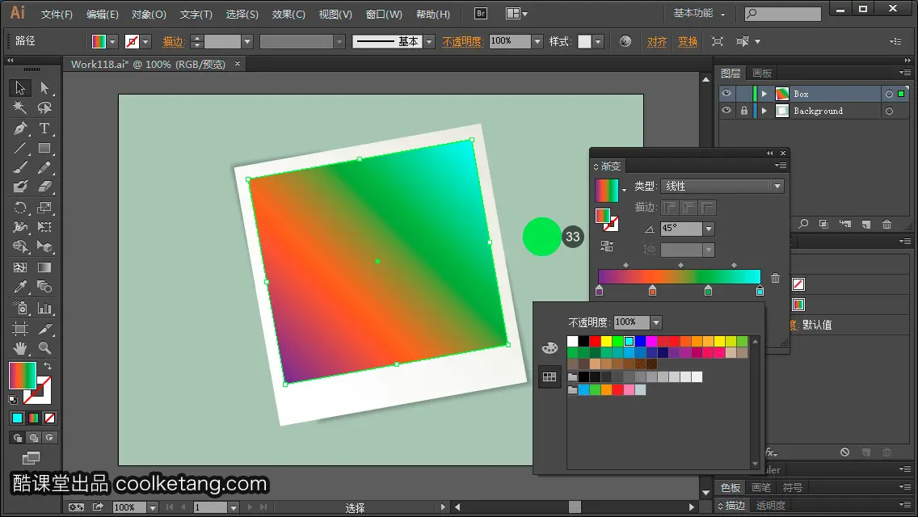Screen dimensions: 918x517
Task: Select the Pencil tool
Action: [x=44, y=167]
